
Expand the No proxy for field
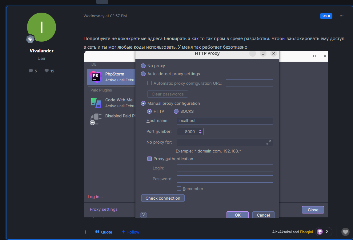pyautogui.click(x=268, y=142)
